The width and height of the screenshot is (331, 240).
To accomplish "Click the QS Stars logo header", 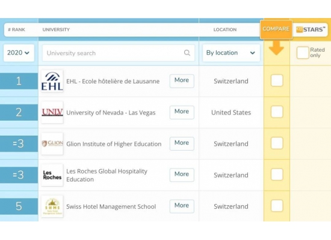I will (311, 29).
